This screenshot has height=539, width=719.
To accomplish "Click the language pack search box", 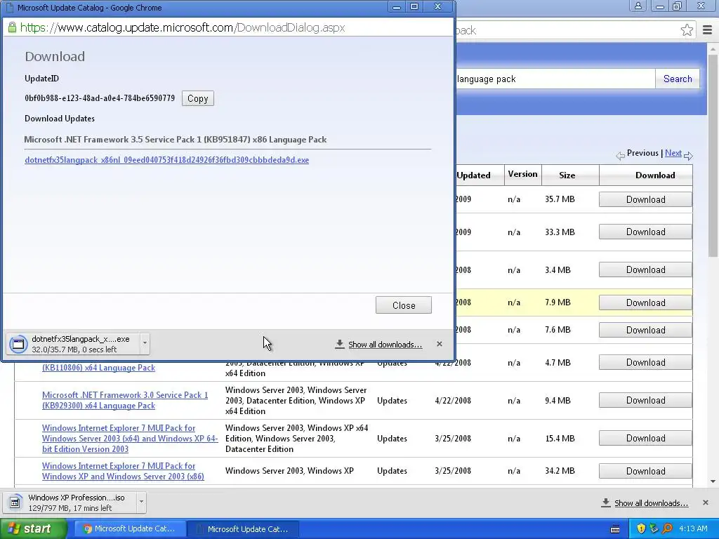I will 555,79.
